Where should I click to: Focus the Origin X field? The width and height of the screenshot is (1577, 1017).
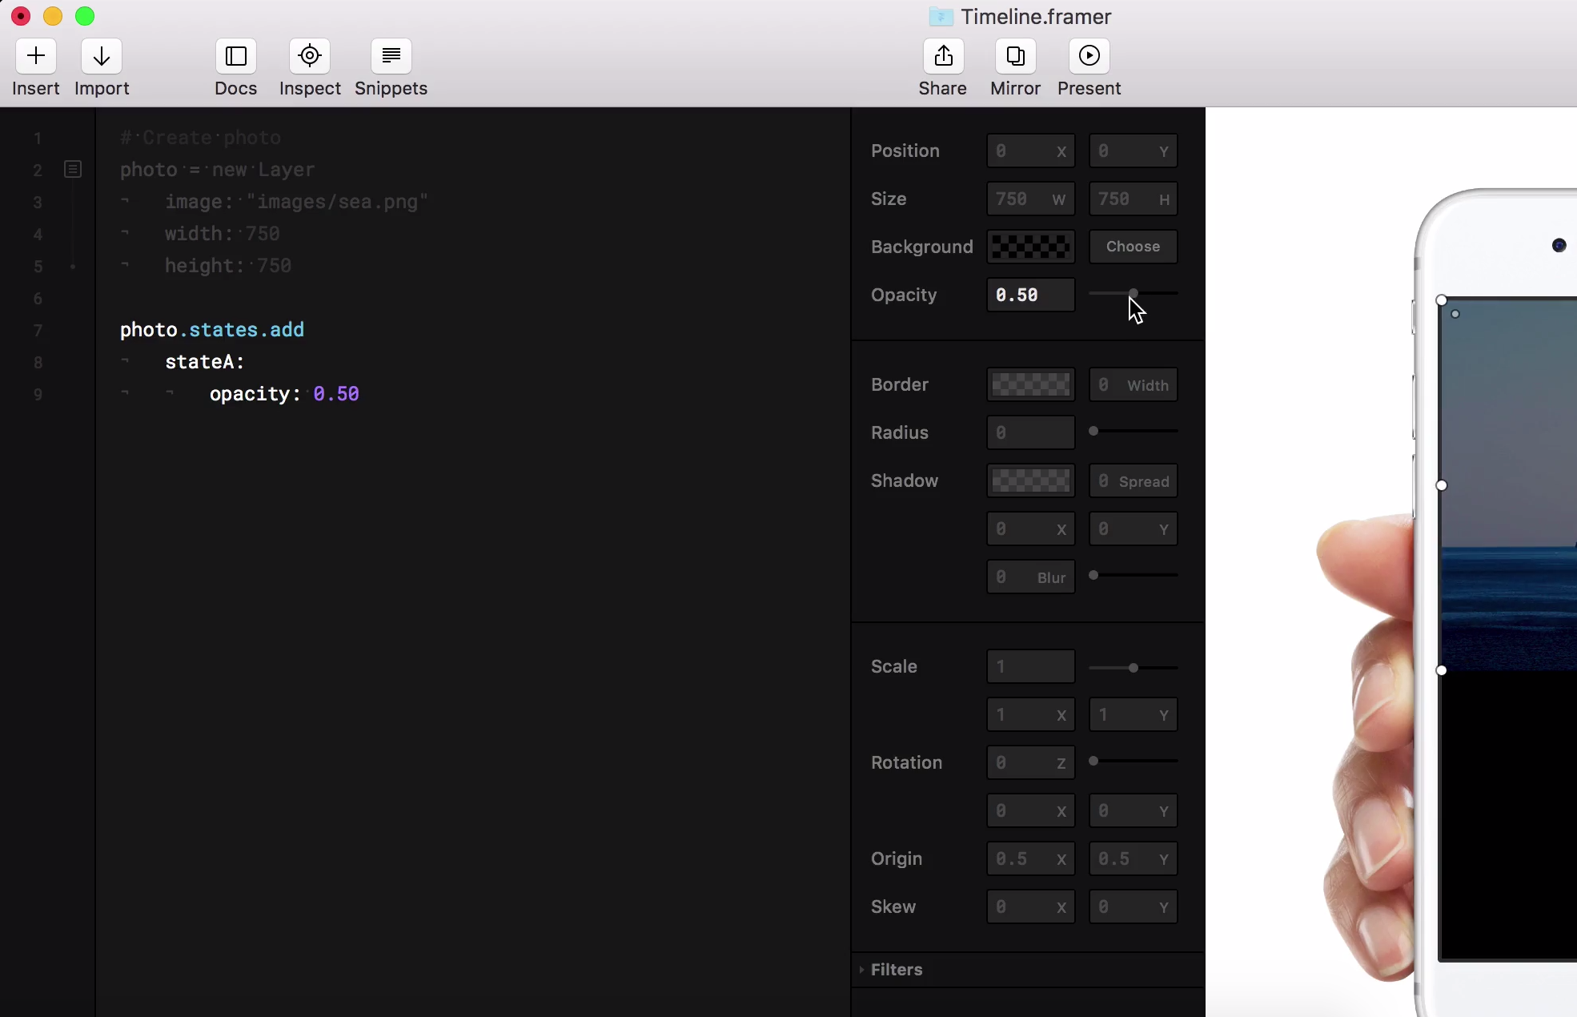[1031, 858]
